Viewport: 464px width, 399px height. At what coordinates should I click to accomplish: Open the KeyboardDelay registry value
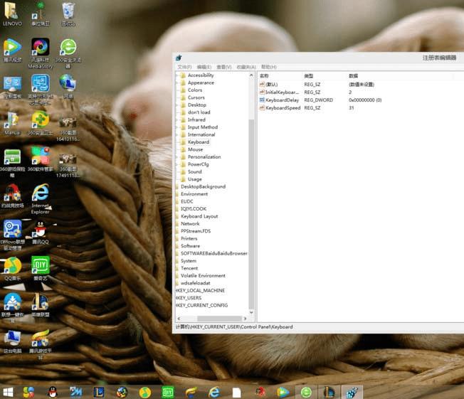coord(282,100)
